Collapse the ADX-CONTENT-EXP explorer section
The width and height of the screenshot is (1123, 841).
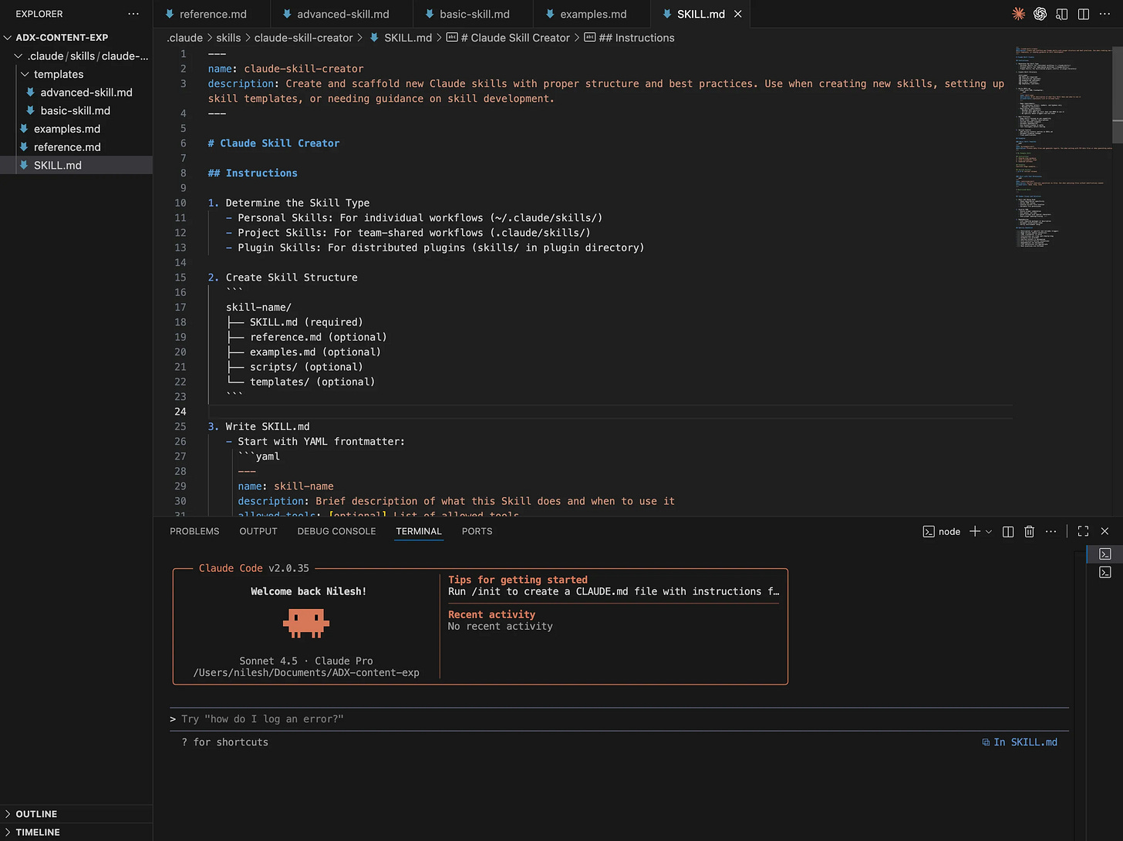pos(76,37)
